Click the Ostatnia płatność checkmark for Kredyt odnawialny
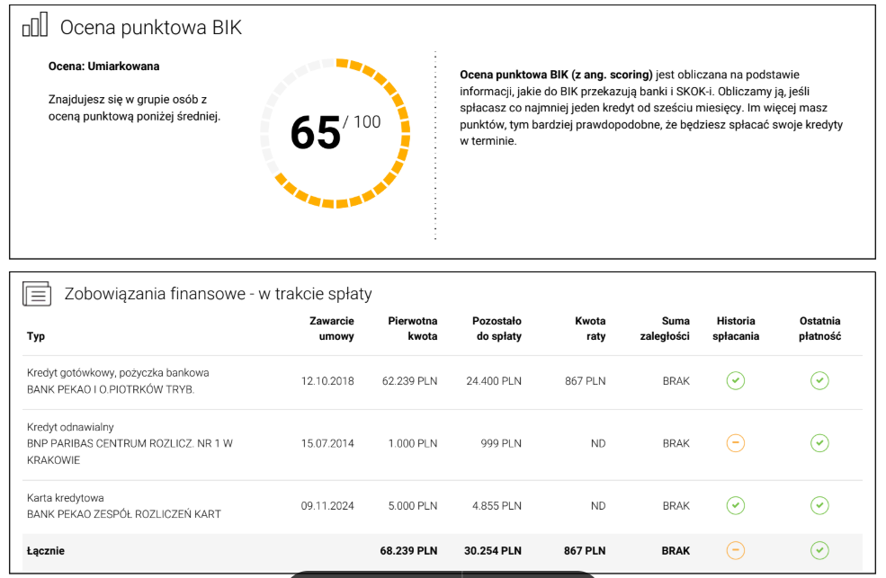886x578 pixels. (x=819, y=443)
